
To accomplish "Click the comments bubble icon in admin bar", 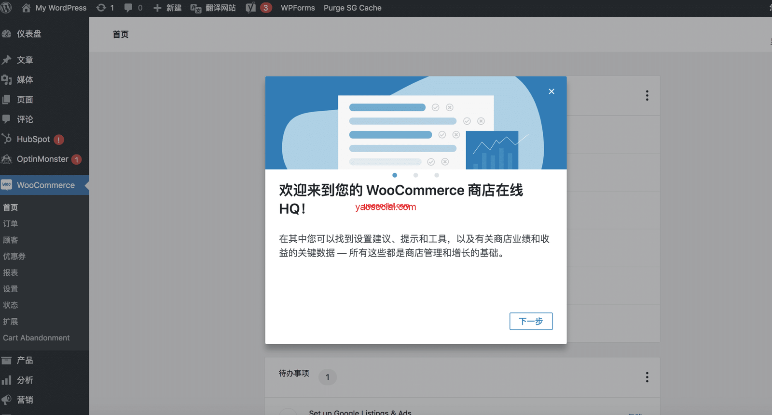I will [x=128, y=8].
